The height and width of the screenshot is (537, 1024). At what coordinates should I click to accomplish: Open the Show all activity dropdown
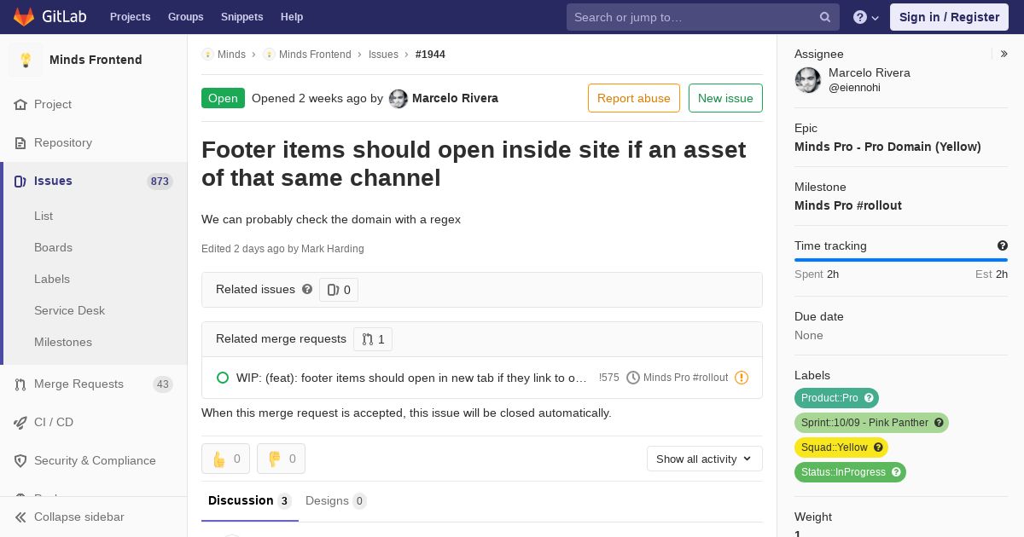click(705, 459)
